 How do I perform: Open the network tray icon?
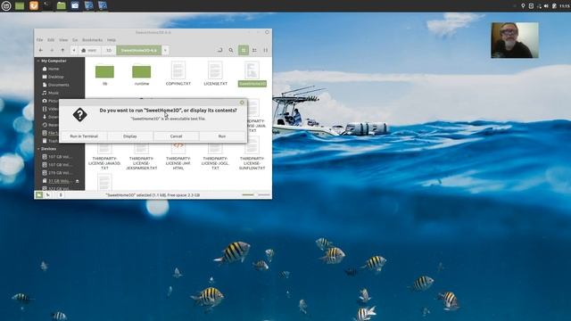tap(539, 6)
